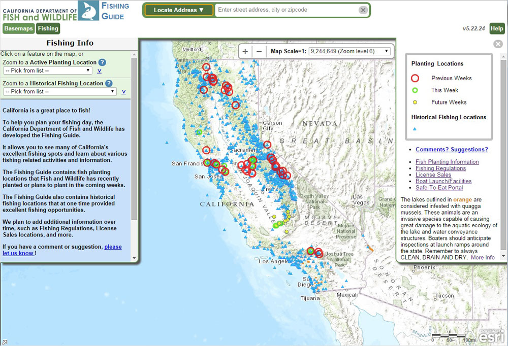508x346 pixels.
Task: Click the Fishing Info panel title
Action: (x=70, y=43)
